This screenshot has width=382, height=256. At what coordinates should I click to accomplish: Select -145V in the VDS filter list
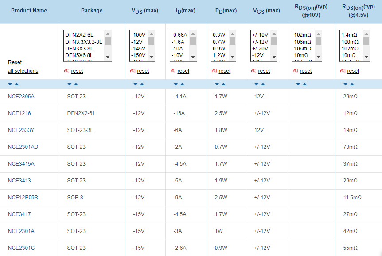point(138,49)
